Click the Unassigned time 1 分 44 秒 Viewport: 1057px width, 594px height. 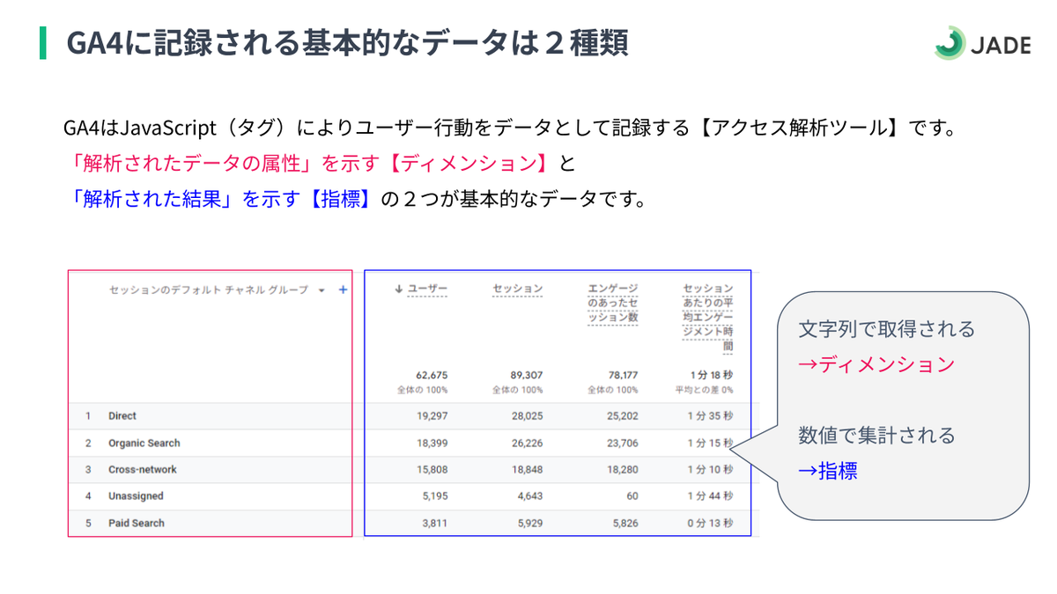pos(710,495)
